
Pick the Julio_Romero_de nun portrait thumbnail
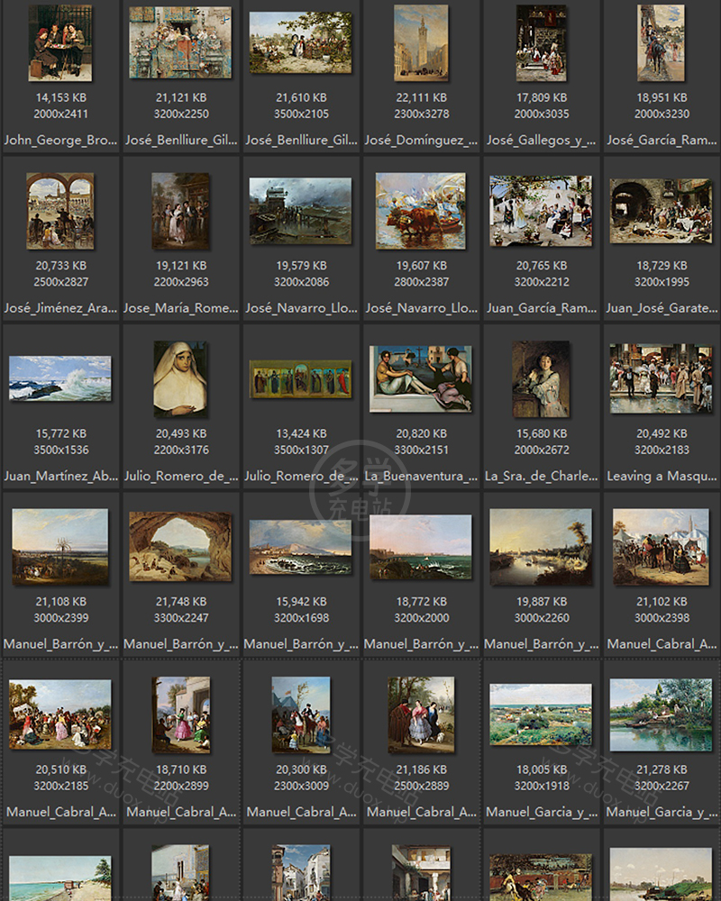(180, 378)
